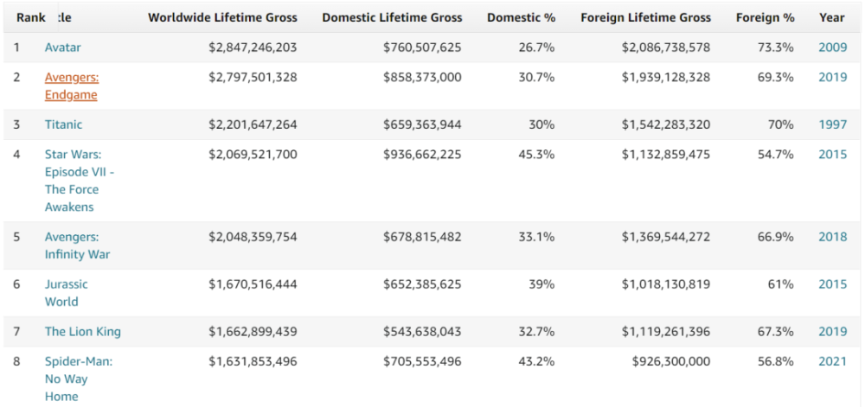Select the Avengers: Infinity War link
Screen dimensions: 865x407
pos(77,245)
